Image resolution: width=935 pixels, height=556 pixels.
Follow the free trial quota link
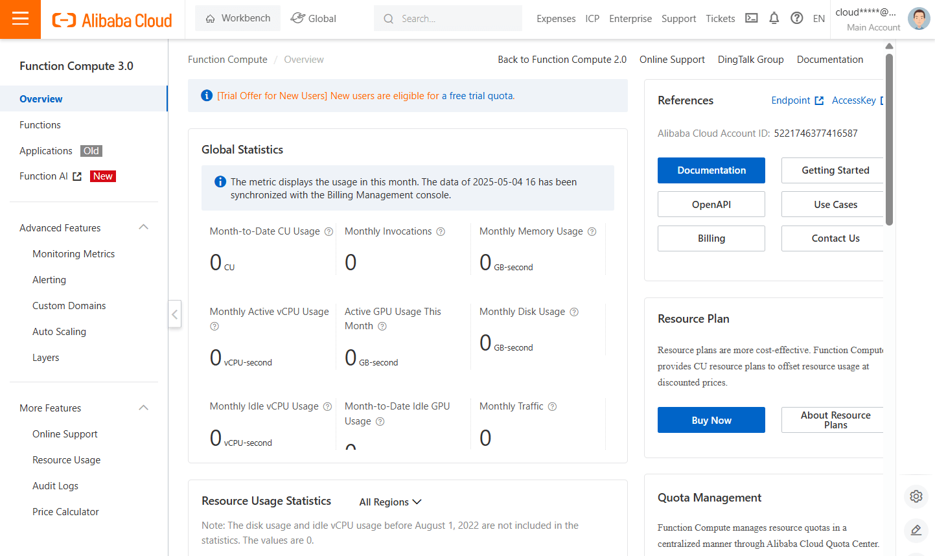click(x=478, y=96)
